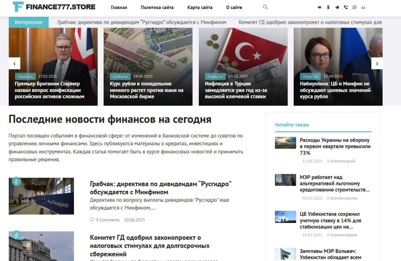Open sidebar article Замглавы МЭР Вольвач
This screenshot has width=401, height=261.
[x=330, y=254]
